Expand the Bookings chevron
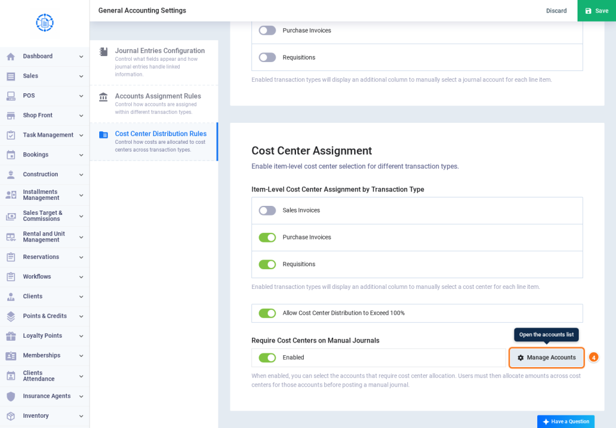This screenshot has width=616, height=428. pyautogui.click(x=81, y=155)
